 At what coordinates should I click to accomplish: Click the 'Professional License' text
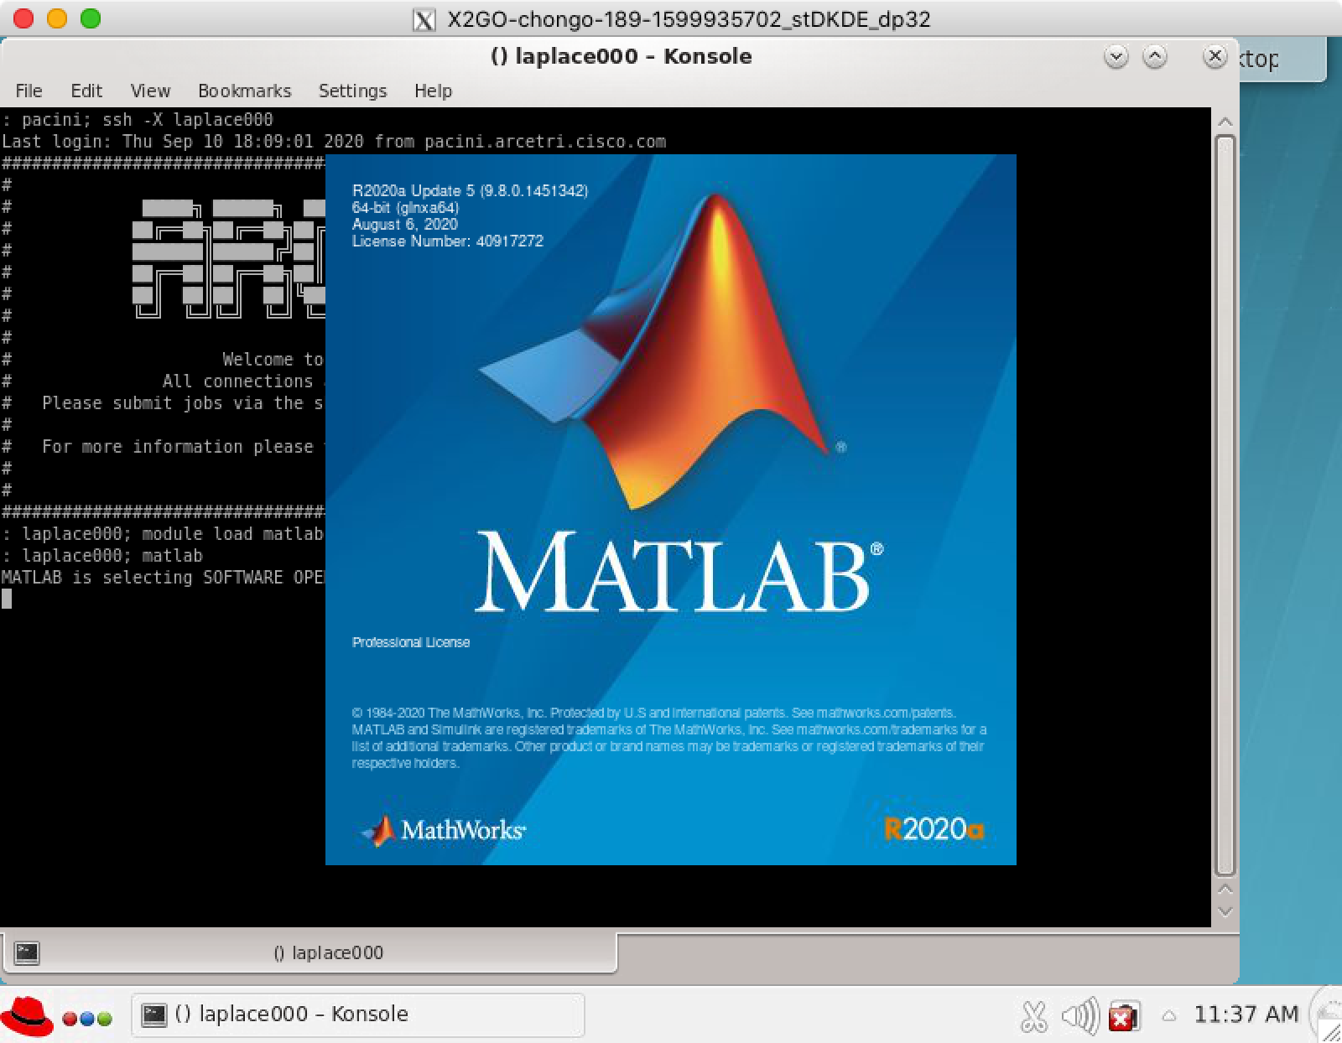(411, 642)
